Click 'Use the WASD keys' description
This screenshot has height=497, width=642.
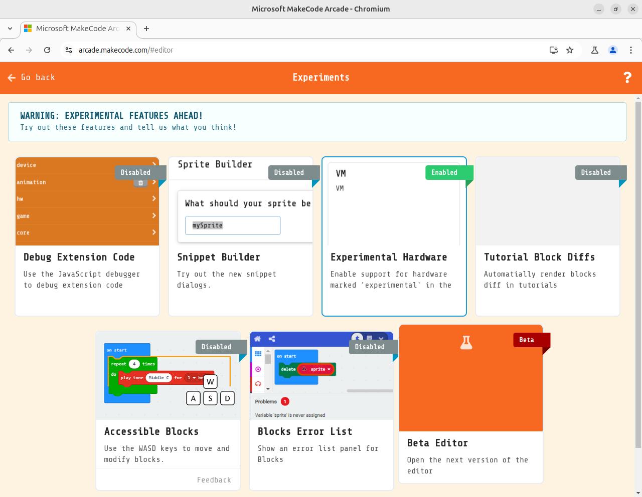[167, 454]
